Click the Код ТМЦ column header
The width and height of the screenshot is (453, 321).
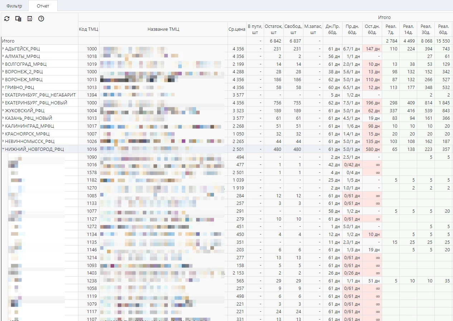coord(88,29)
